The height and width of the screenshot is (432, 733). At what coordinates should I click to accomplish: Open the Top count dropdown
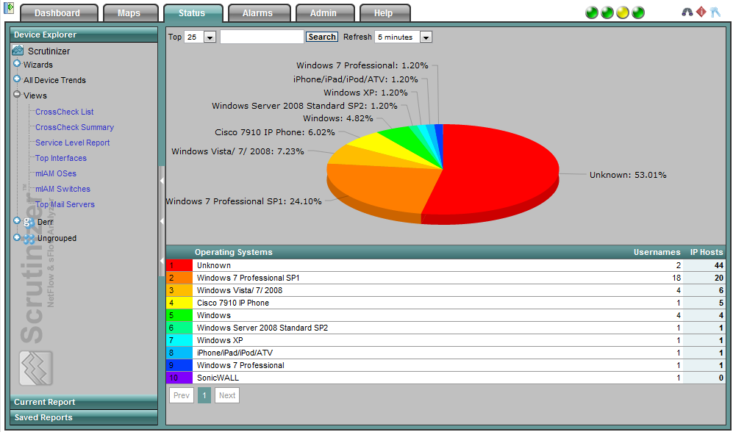click(210, 37)
